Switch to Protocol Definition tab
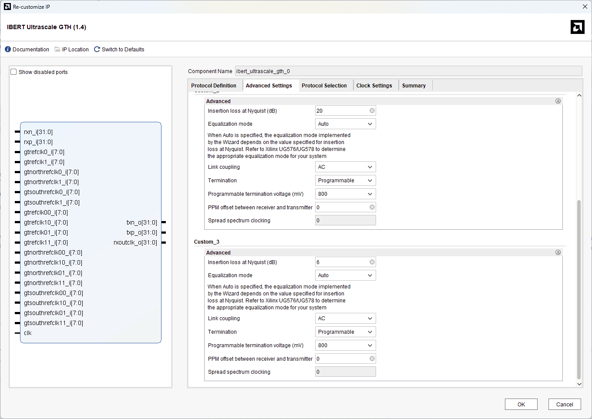The width and height of the screenshot is (592, 419). click(214, 86)
